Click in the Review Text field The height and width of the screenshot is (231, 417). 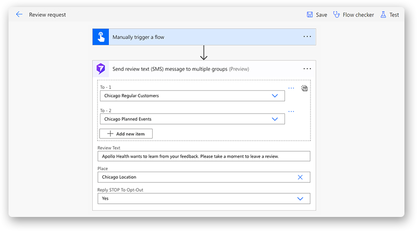(x=203, y=156)
